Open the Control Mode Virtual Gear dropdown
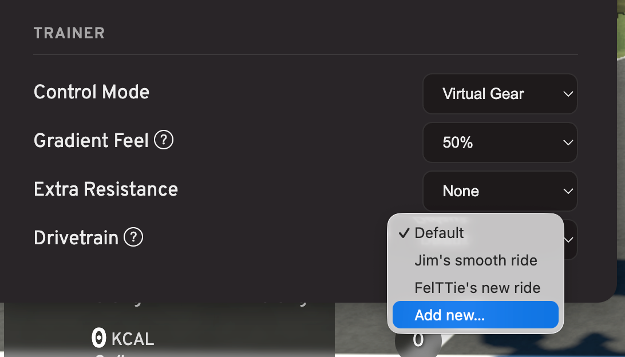This screenshot has height=357, width=625. pyautogui.click(x=500, y=94)
